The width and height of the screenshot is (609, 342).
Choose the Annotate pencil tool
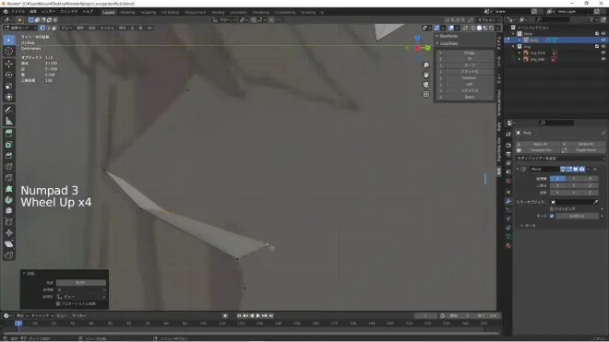click(9, 110)
